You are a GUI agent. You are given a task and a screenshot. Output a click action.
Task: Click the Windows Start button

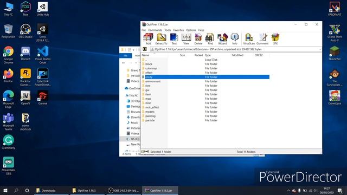(5, 190)
